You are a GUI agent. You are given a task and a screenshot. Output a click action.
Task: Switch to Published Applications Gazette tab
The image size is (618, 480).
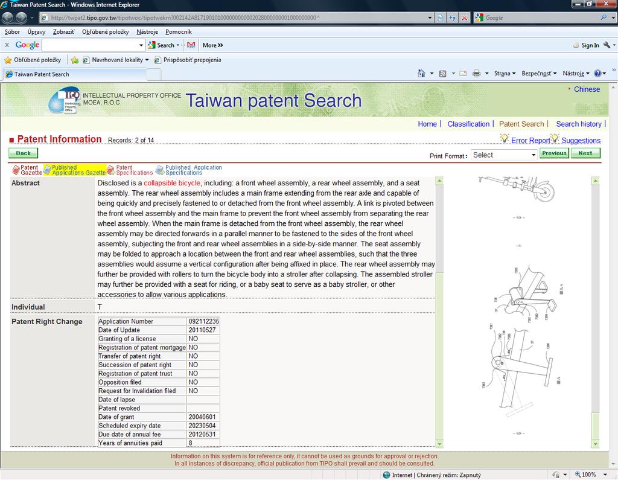click(75, 170)
